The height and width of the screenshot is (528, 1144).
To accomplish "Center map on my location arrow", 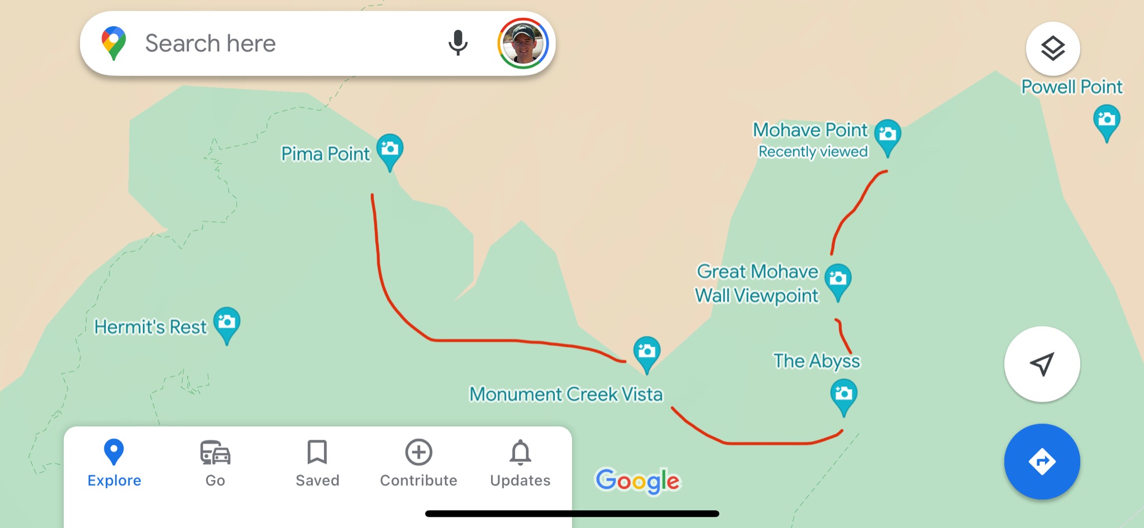I will [x=1042, y=364].
